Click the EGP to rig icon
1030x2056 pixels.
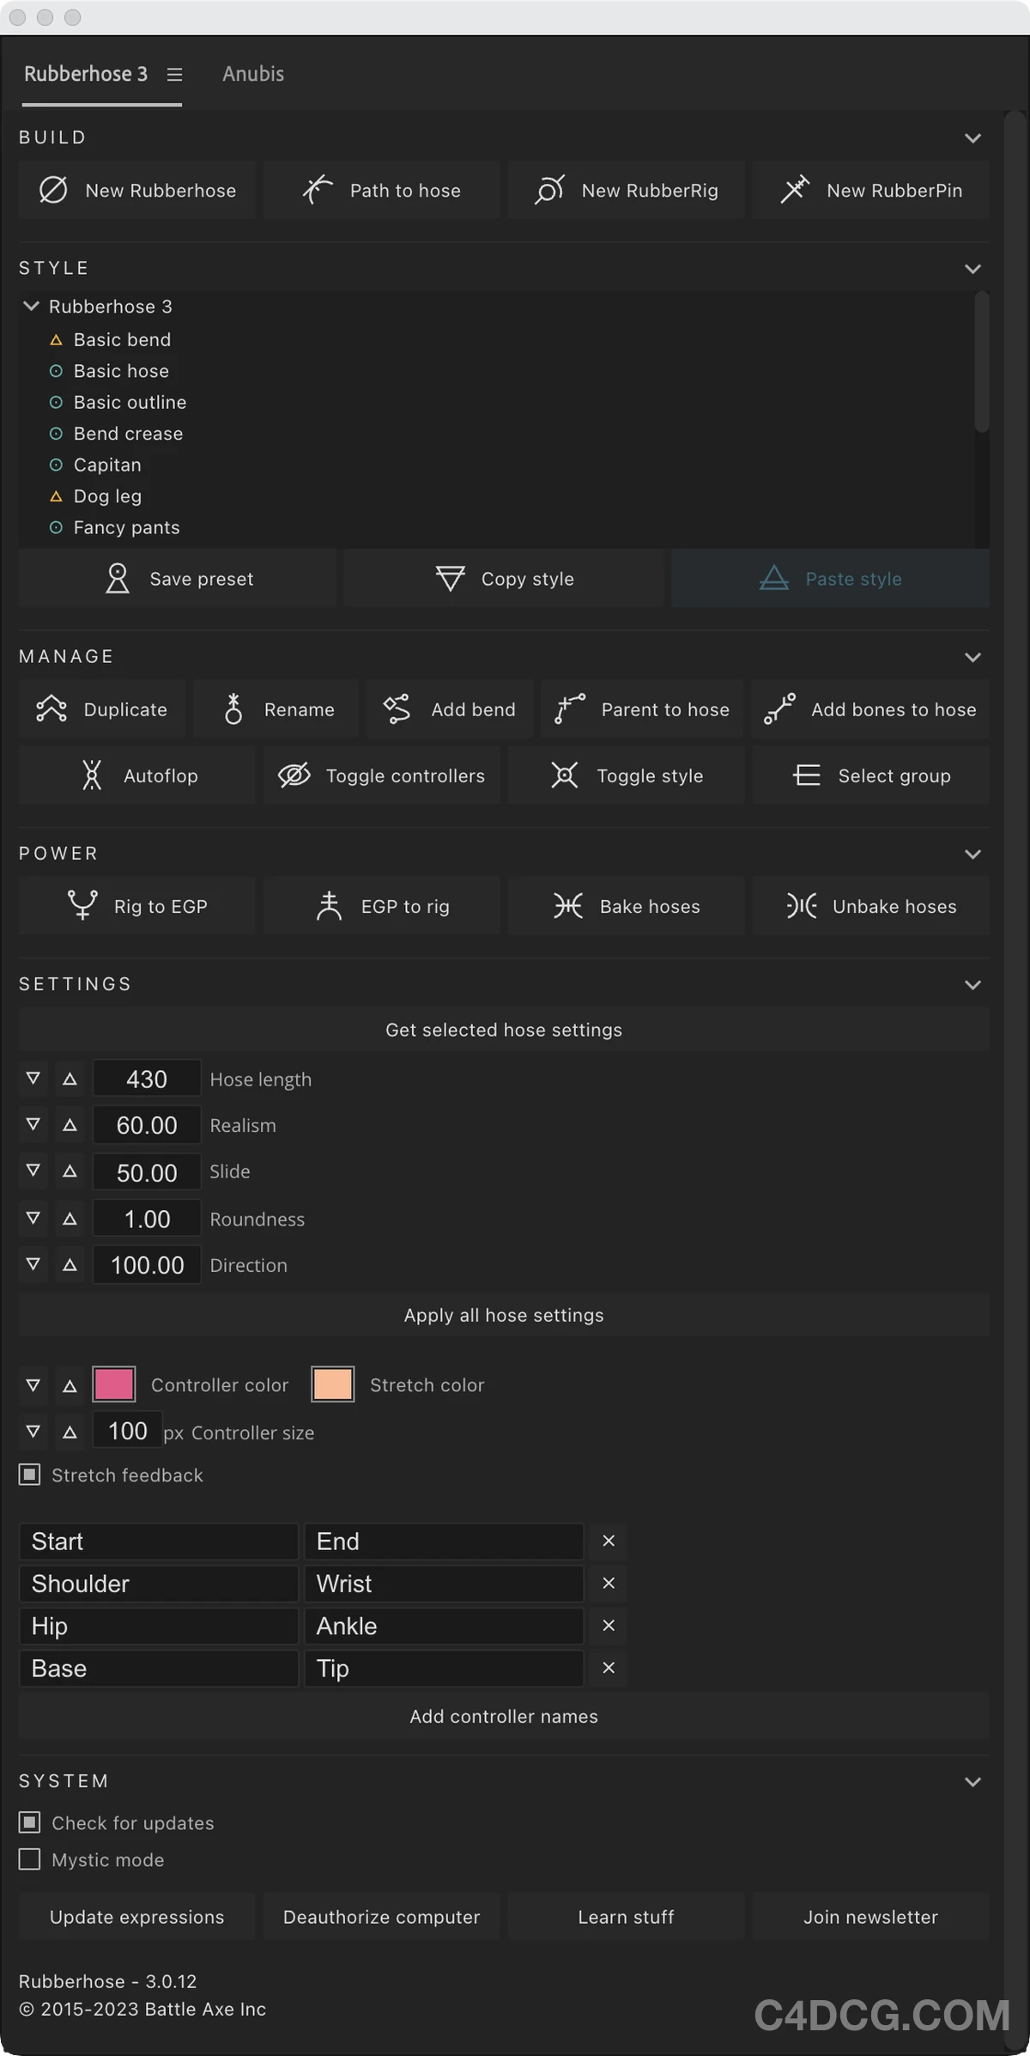click(x=329, y=905)
